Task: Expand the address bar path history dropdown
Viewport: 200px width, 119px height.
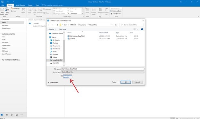Action: point(112,25)
